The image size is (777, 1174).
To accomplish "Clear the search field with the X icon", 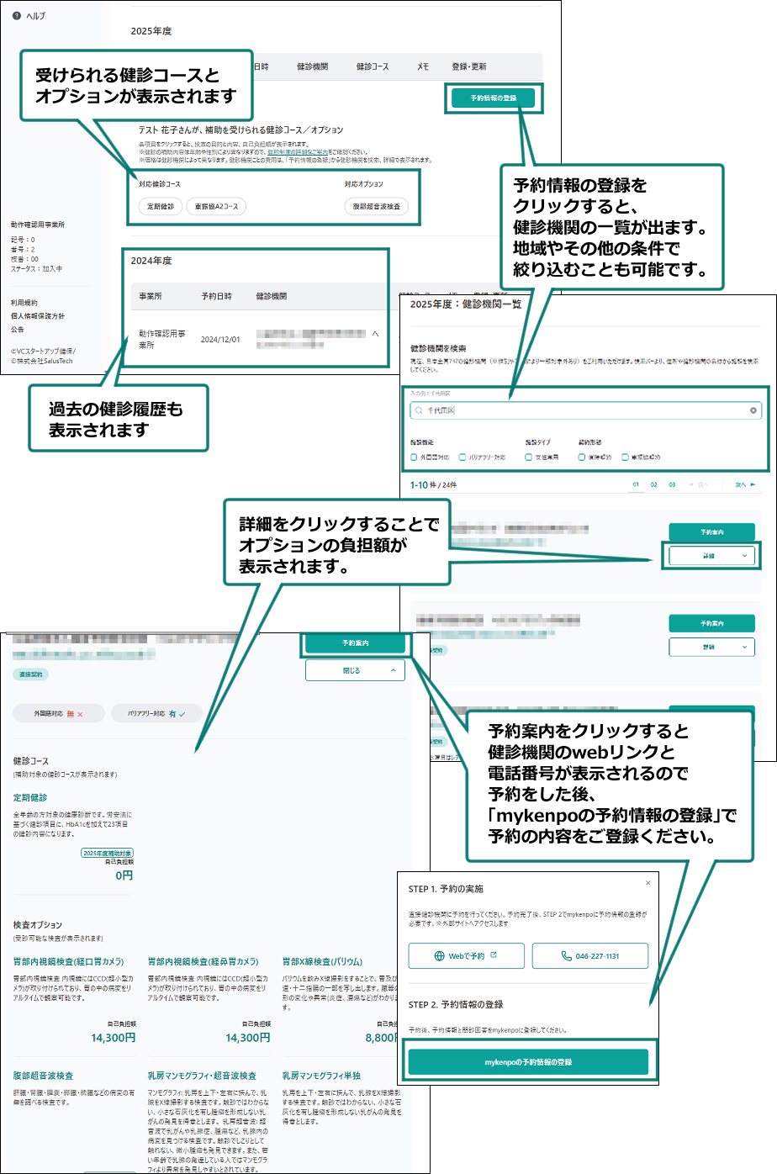I will pos(753,410).
